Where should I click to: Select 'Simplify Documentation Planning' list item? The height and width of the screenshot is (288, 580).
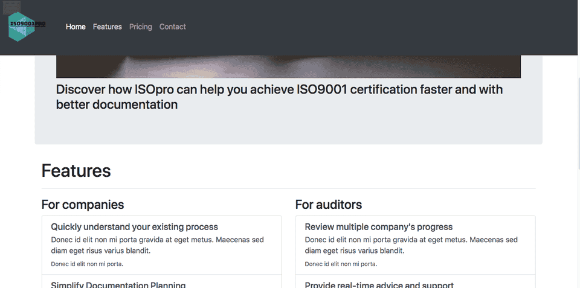click(162, 281)
